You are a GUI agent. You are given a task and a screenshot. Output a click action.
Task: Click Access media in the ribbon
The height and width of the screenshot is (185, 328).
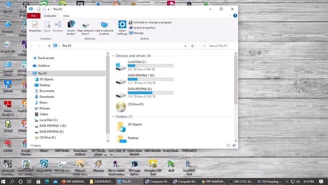coord(71,28)
